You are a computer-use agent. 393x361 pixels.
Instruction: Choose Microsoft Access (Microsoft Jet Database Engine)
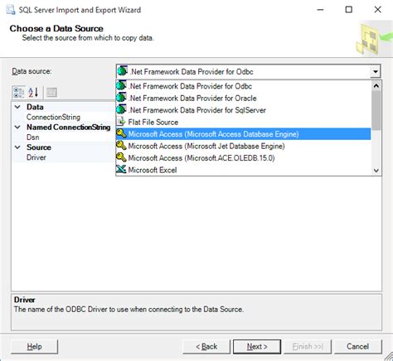[243, 146]
